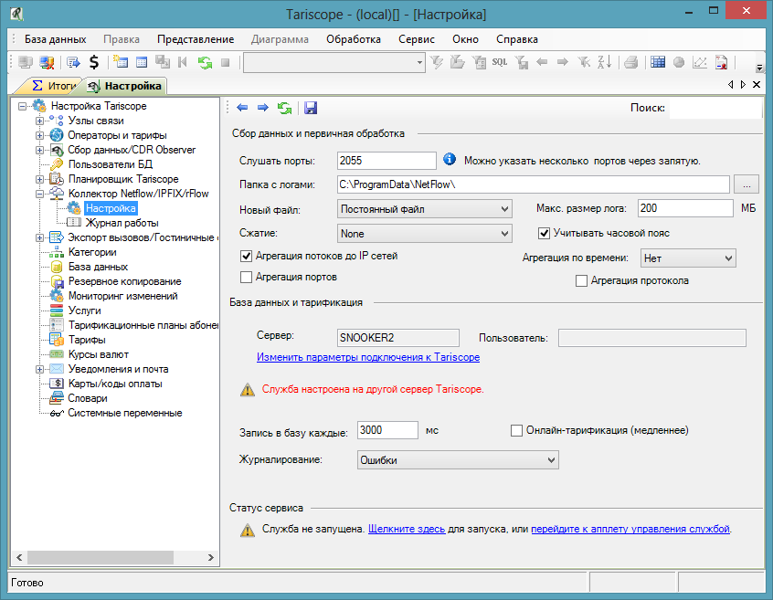This screenshot has height=600, width=773.
Task: Click the gray left arrow in main toolbar
Action: pyautogui.click(x=542, y=62)
